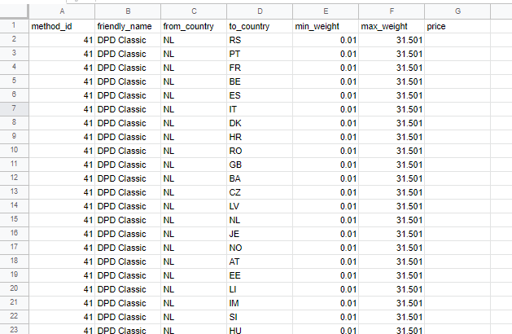
Task: Select the HR to_country cell
Action: pyautogui.click(x=260, y=137)
